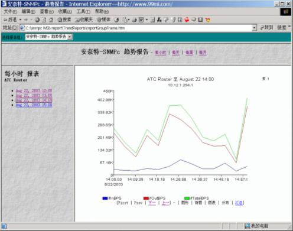Select the 图表 (table) view option

point(211,203)
